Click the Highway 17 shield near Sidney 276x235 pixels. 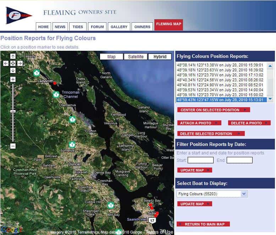pos(152,220)
